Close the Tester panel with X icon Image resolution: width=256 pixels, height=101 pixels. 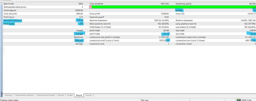tap(1, 3)
